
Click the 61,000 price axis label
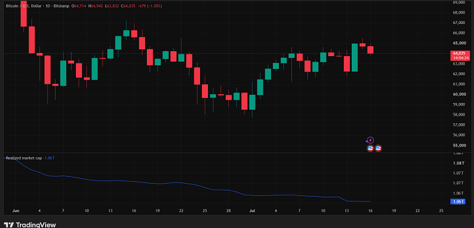(459, 84)
